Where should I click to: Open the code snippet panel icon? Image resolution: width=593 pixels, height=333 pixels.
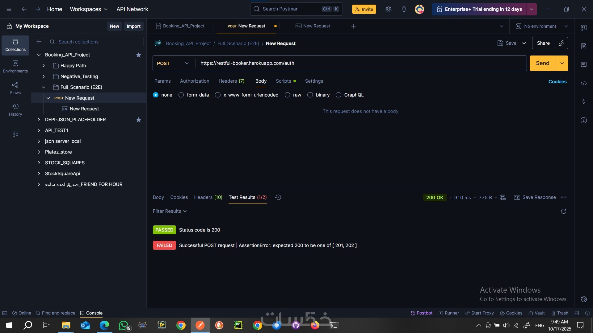[x=583, y=83]
